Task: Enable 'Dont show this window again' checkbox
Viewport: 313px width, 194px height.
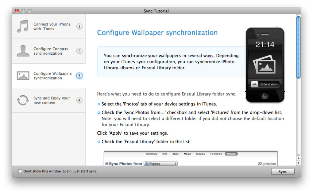Action: (x=20, y=171)
